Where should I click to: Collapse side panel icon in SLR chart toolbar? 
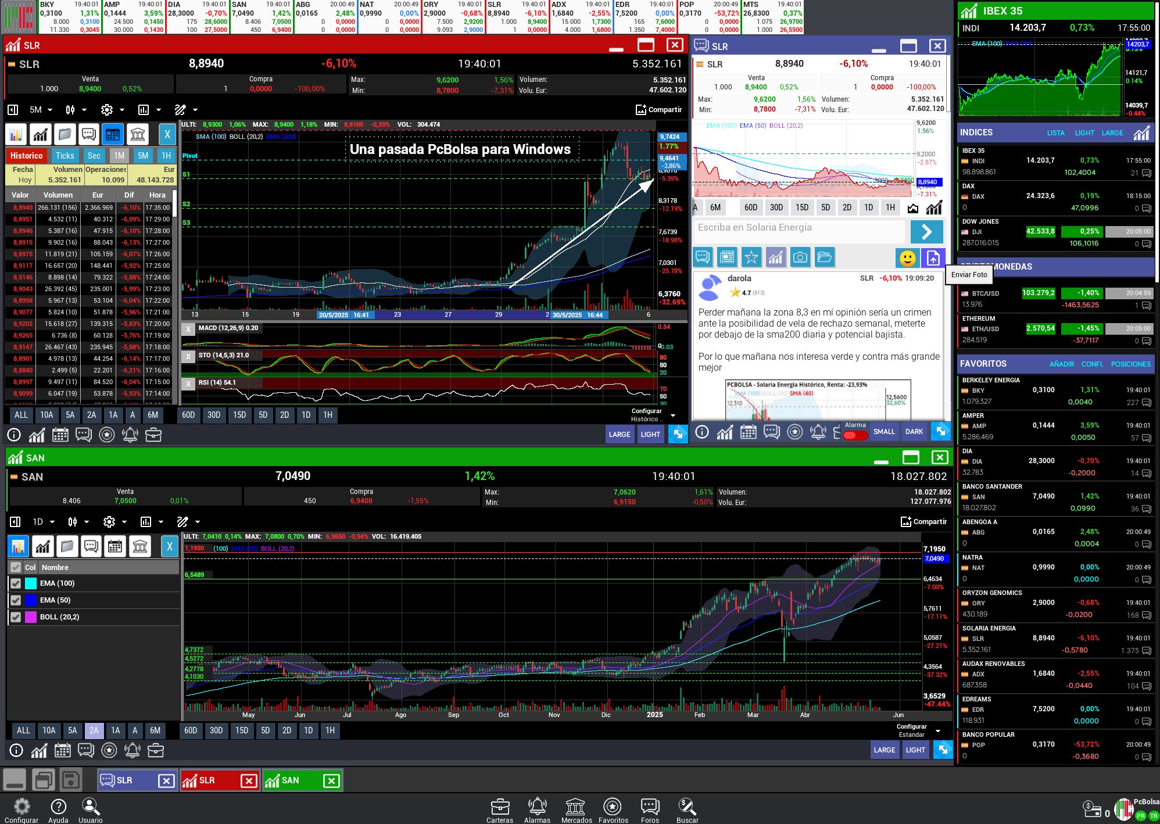pyautogui.click(x=13, y=110)
